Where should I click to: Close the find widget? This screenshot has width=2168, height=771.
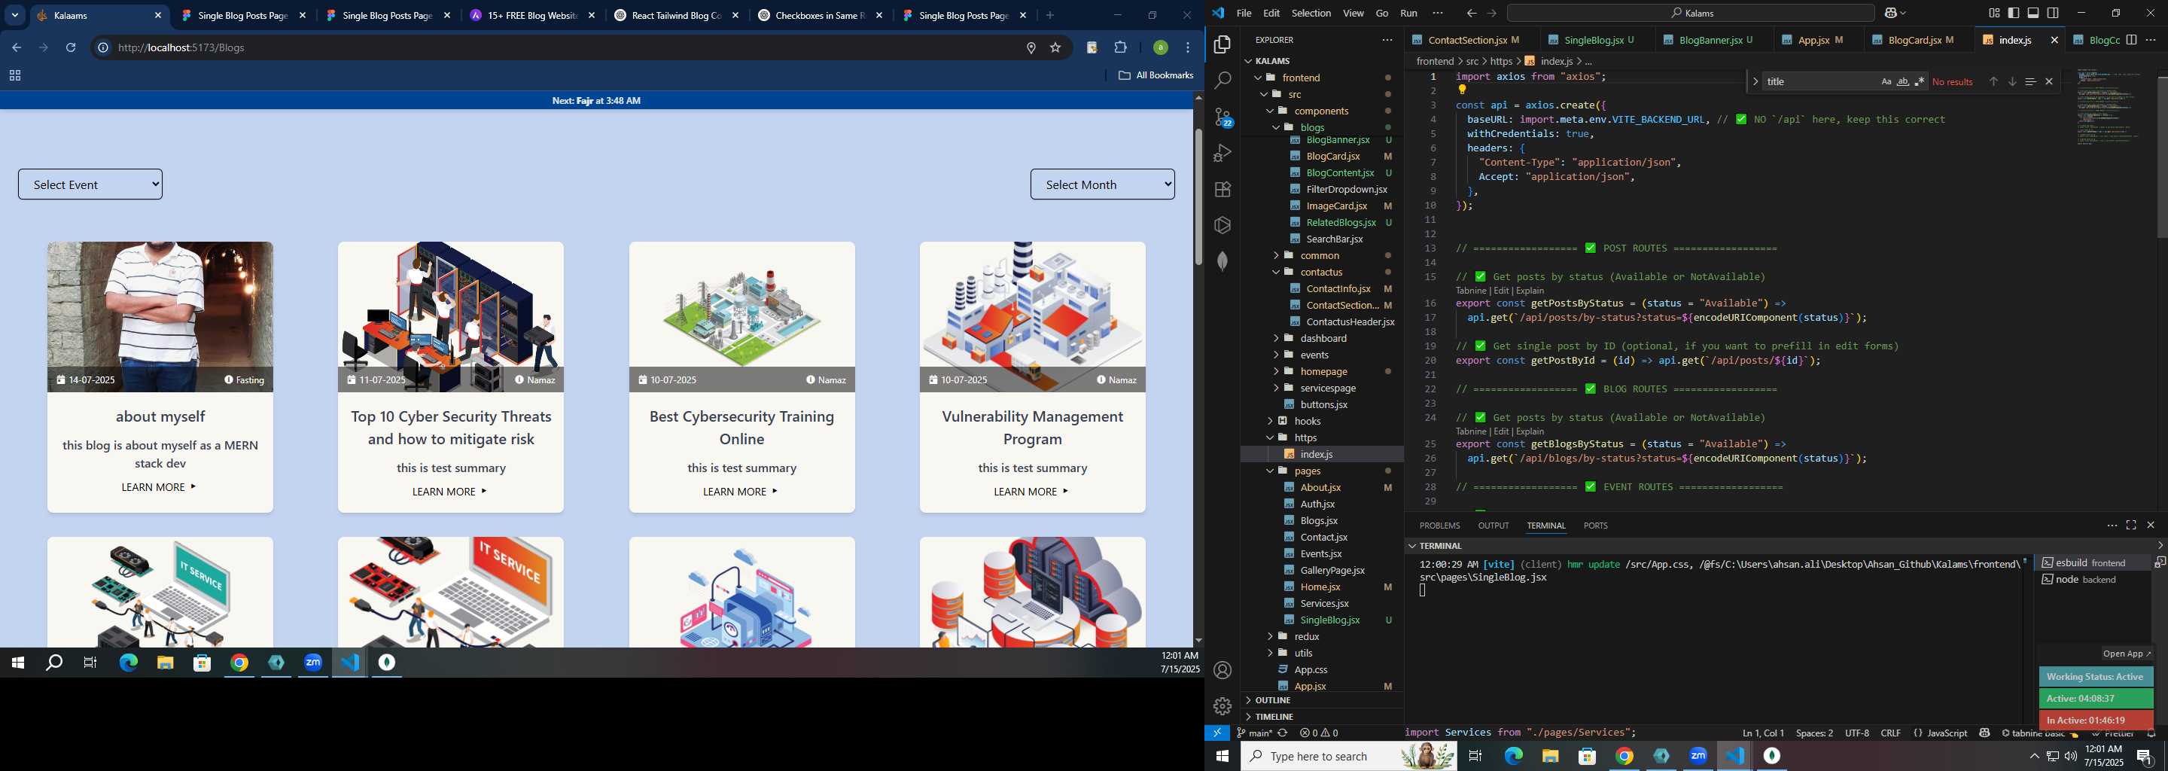pos(2048,81)
